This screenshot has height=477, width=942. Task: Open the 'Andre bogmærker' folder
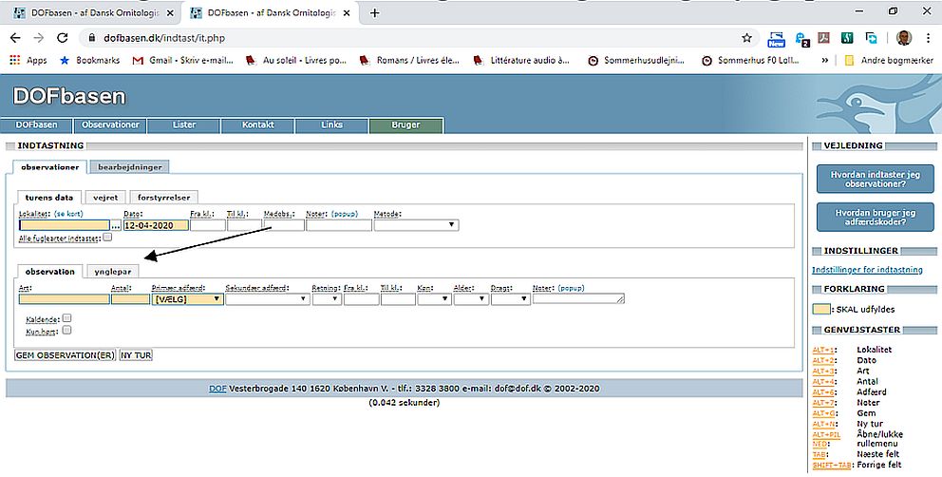(889, 60)
